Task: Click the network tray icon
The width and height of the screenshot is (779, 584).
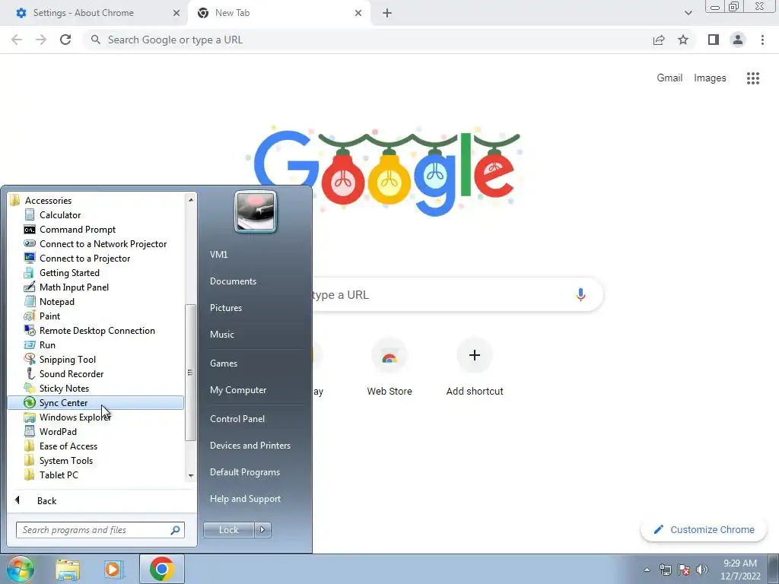Action: click(x=665, y=570)
